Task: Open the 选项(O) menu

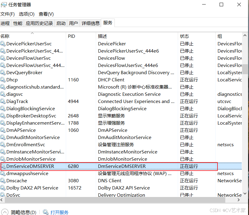Action: coord(26,14)
